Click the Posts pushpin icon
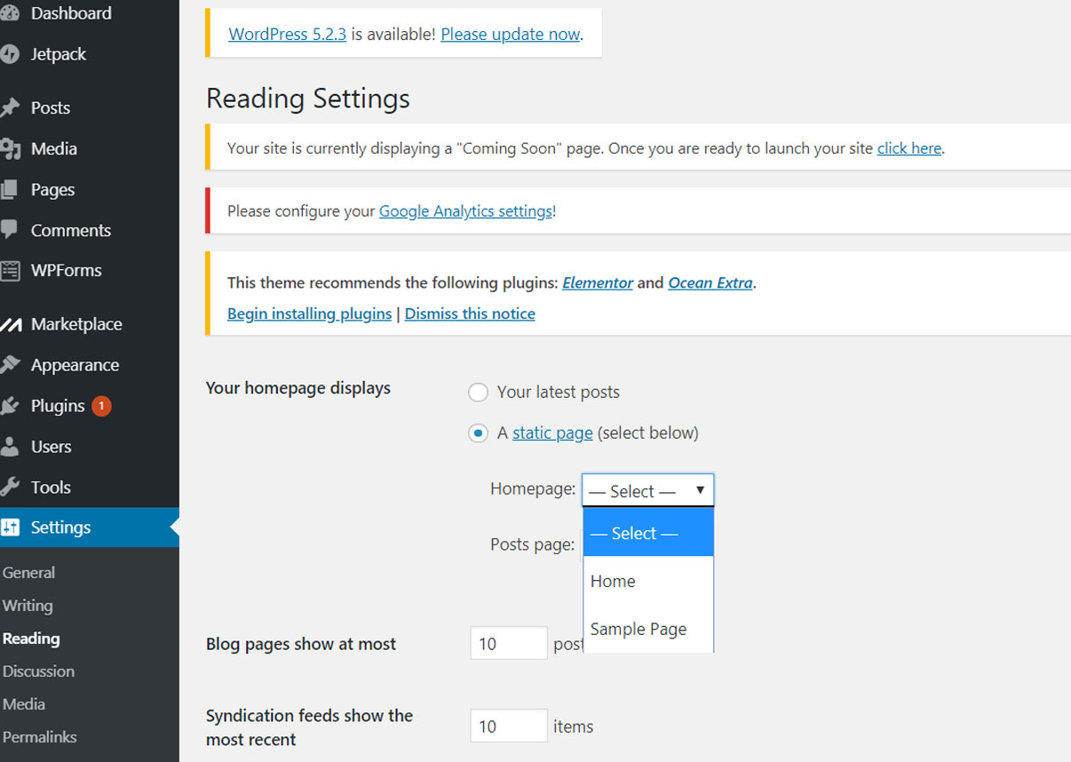 point(9,108)
